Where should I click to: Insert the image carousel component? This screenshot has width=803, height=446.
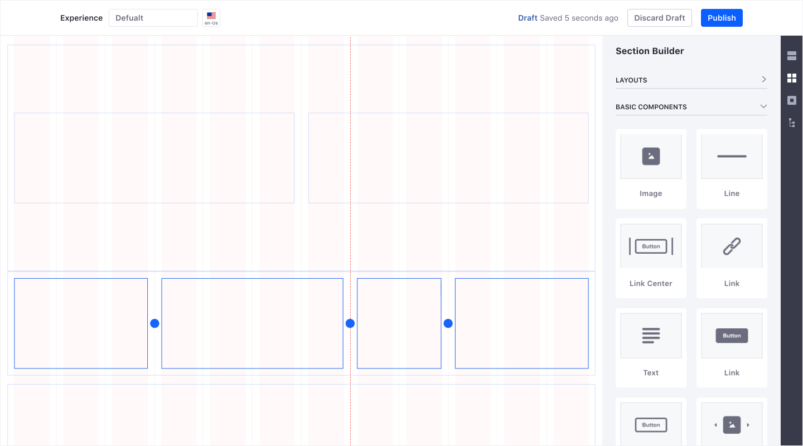click(x=732, y=424)
